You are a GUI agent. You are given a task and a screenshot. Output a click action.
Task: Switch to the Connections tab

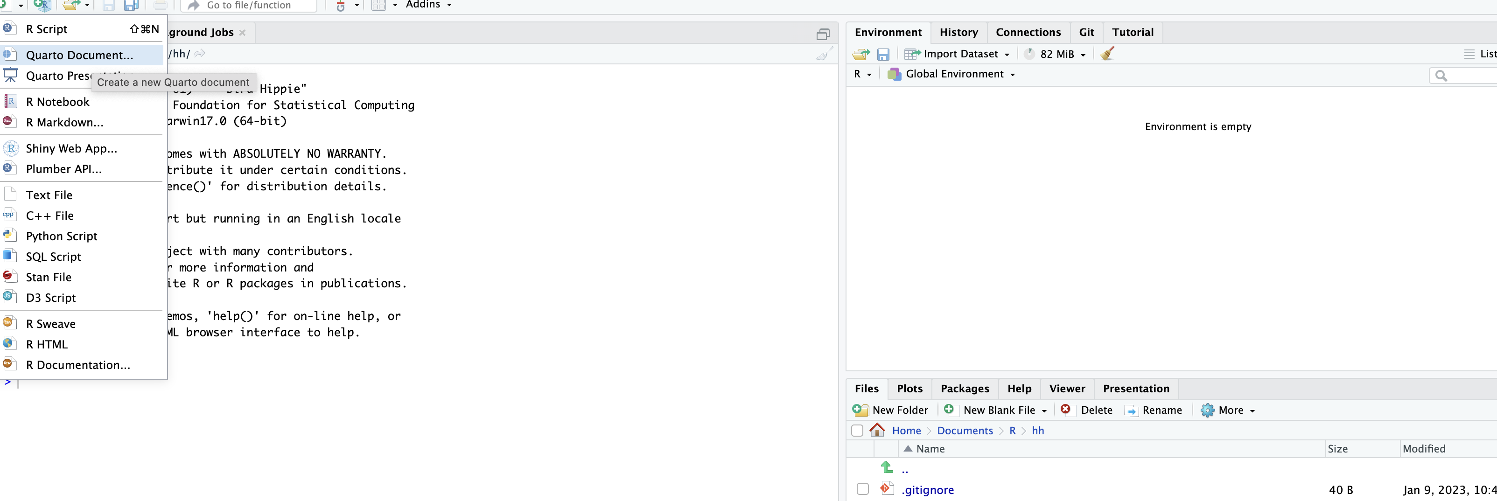tap(1028, 33)
